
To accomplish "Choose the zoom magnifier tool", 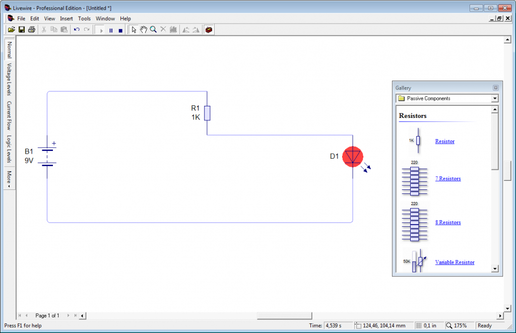I will tap(153, 30).
